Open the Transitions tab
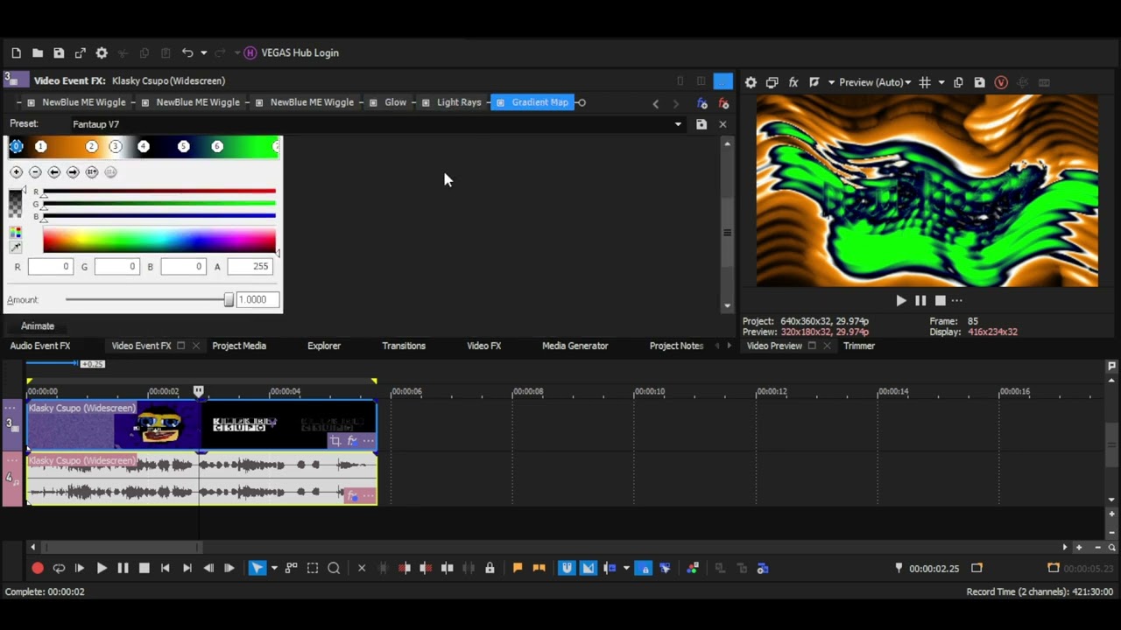 tap(404, 346)
